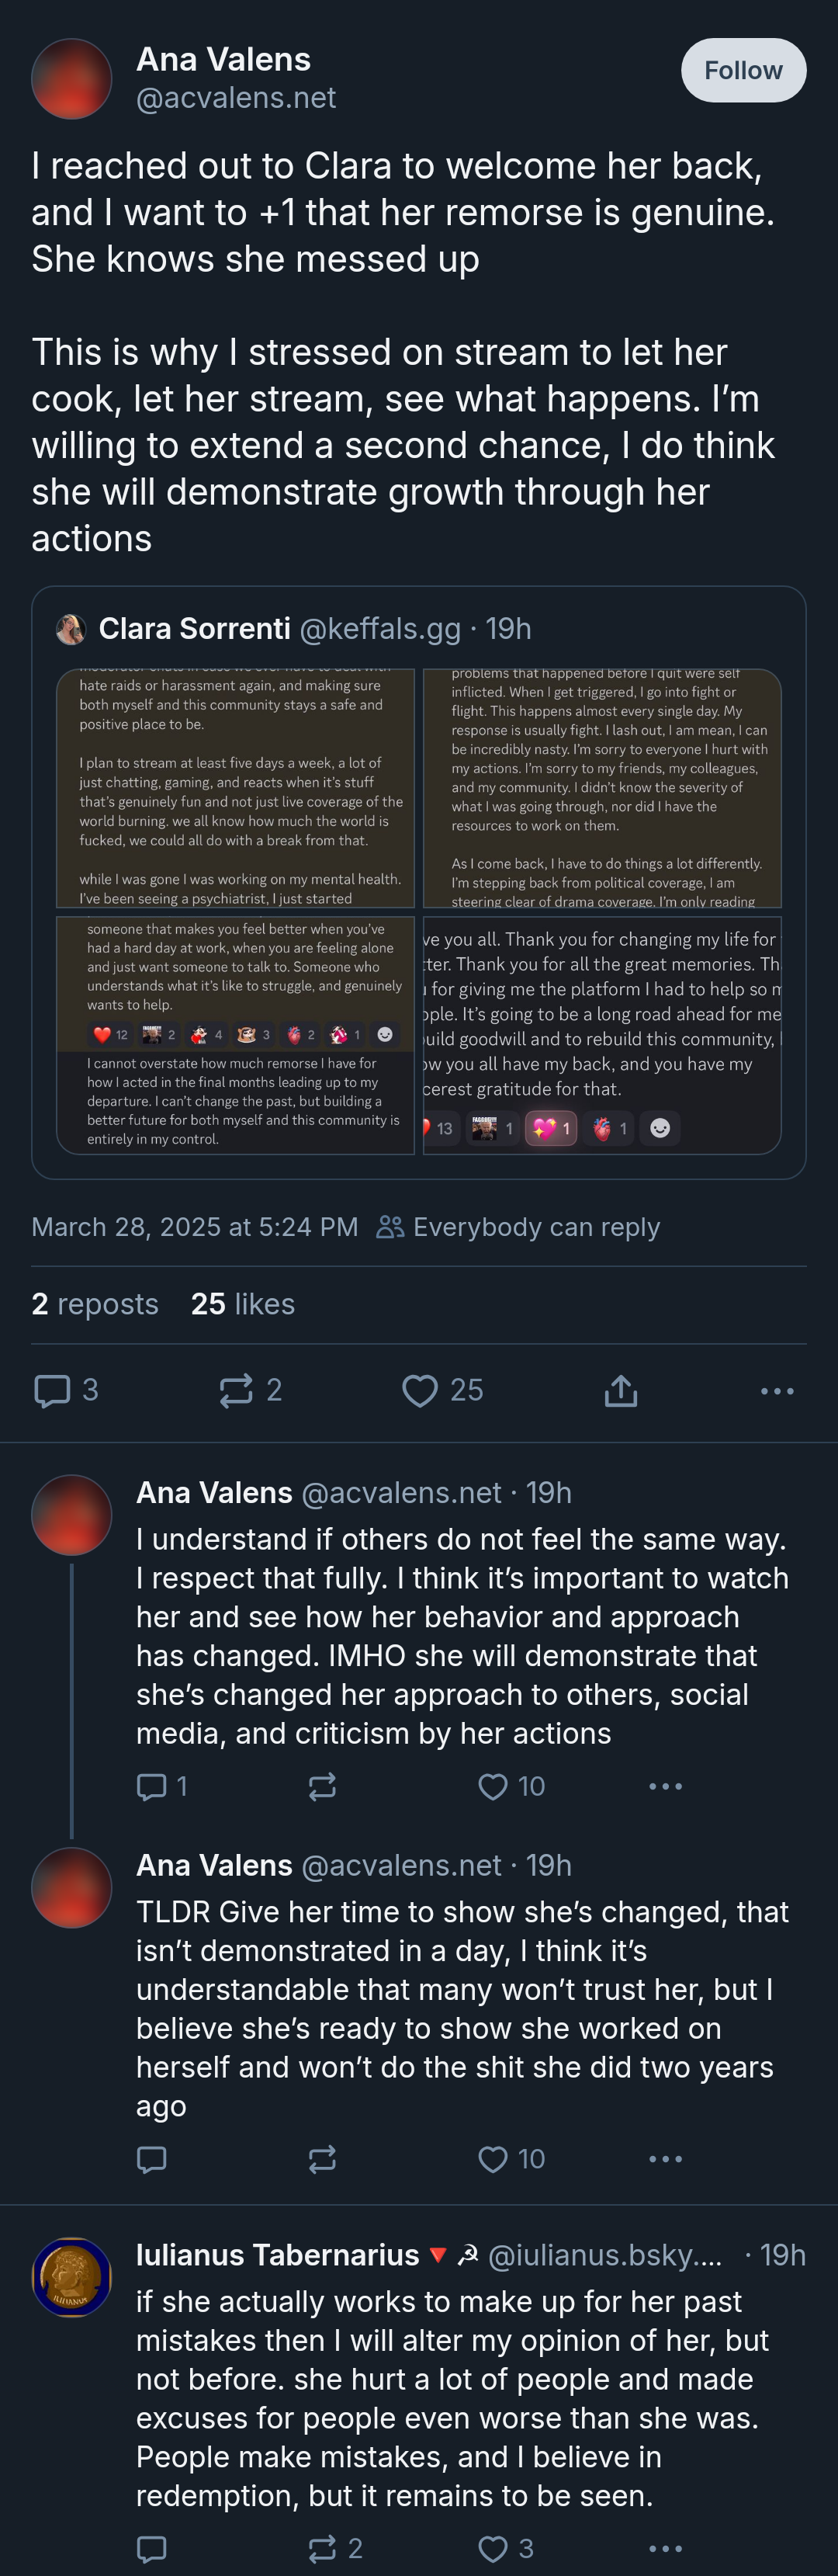This screenshot has width=838, height=2576.
Task: Repost the "I understand if others" reply
Action: 322,1786
